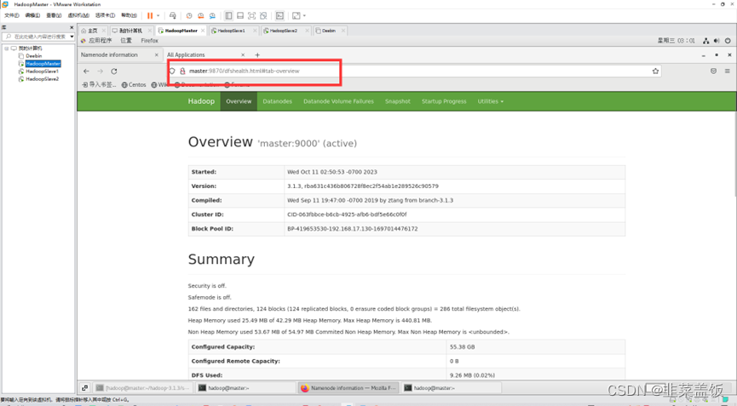
Task: Select Deebin in the library tree
Action: point(33,56)
